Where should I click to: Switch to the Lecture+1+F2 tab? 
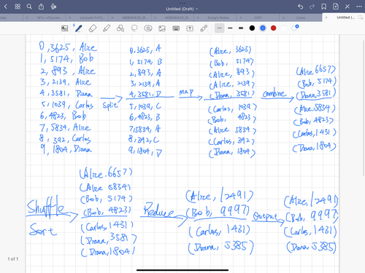(93, 17)
